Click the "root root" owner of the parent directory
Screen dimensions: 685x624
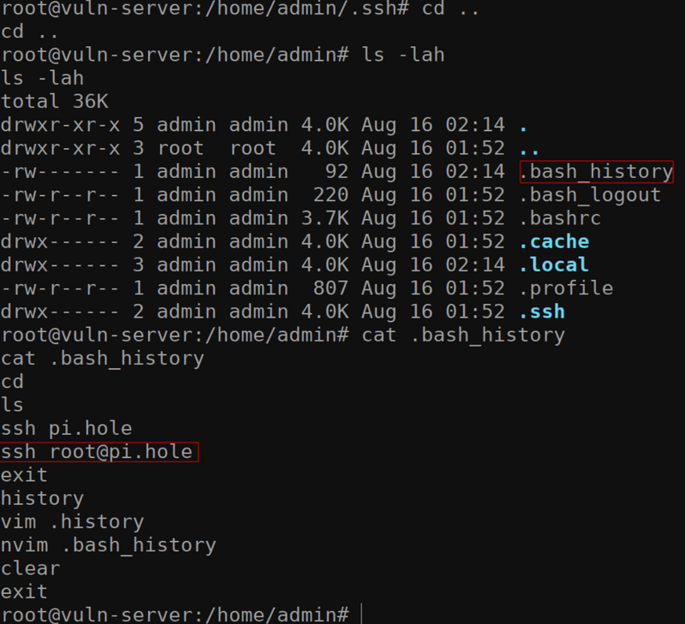tap(217, 148)
